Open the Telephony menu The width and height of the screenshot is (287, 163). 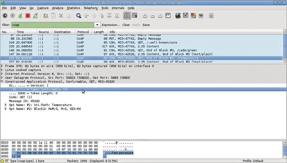tap(90, 8)
